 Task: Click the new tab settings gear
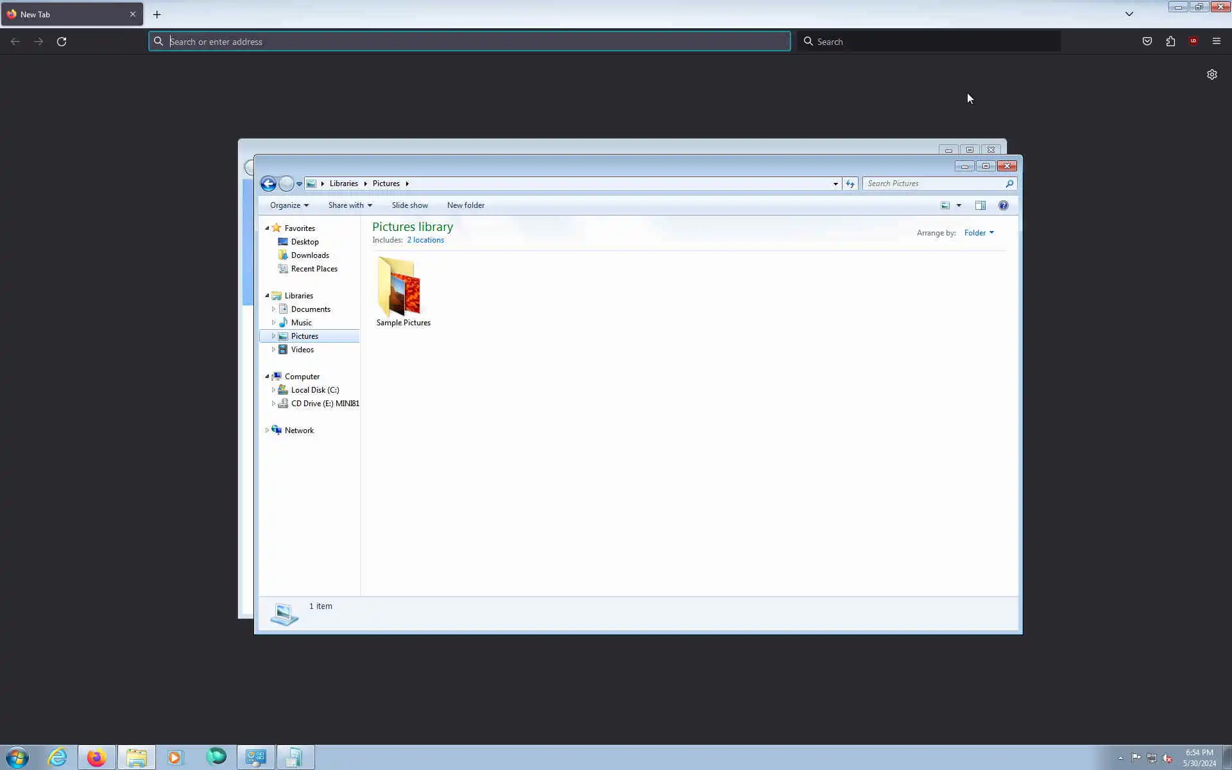1211,74
